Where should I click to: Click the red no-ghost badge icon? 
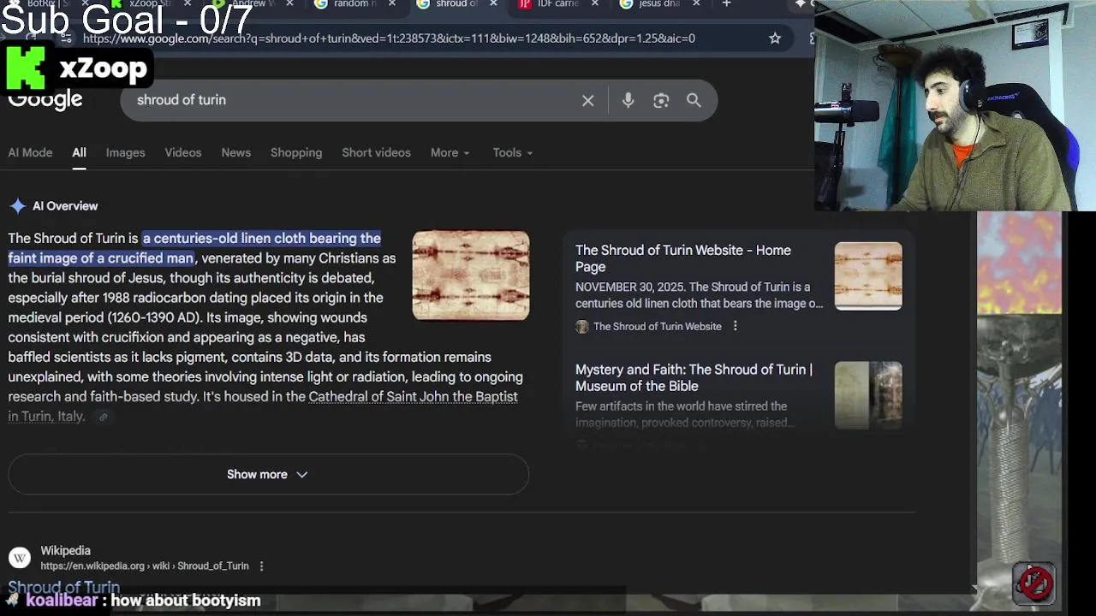click(x=1035, y=583)
